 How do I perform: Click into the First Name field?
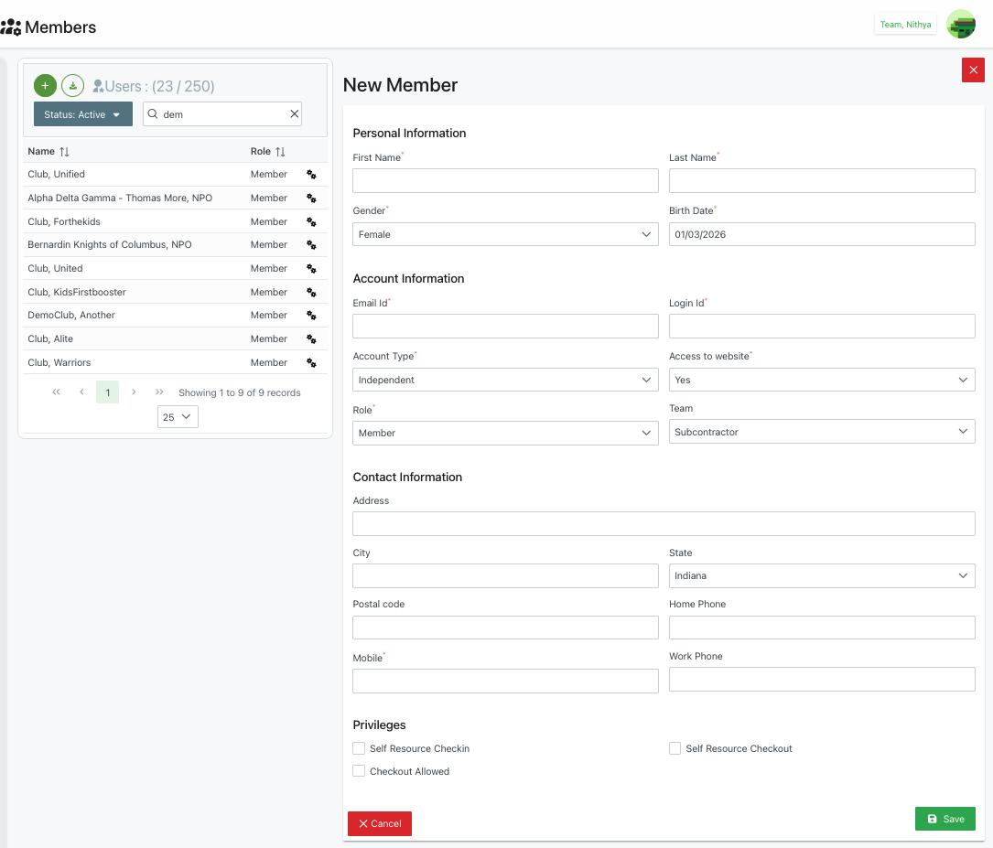[x=505, y=181]
